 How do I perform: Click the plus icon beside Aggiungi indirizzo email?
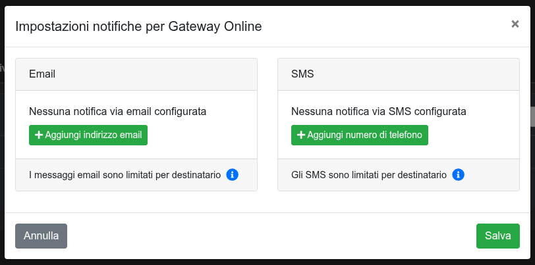click(39, 135)
